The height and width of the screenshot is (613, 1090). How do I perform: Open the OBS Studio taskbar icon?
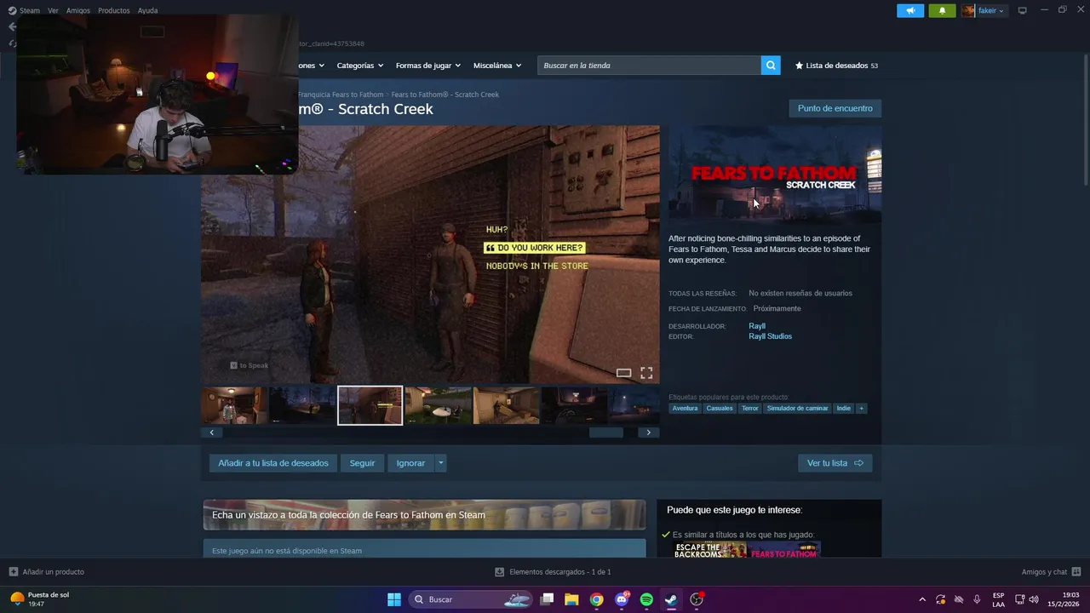[697, 599]
